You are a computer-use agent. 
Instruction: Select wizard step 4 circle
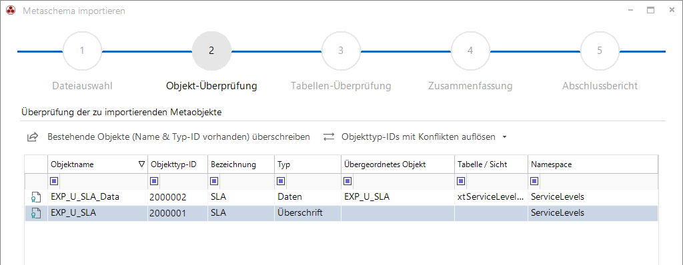tap(470, 51)
